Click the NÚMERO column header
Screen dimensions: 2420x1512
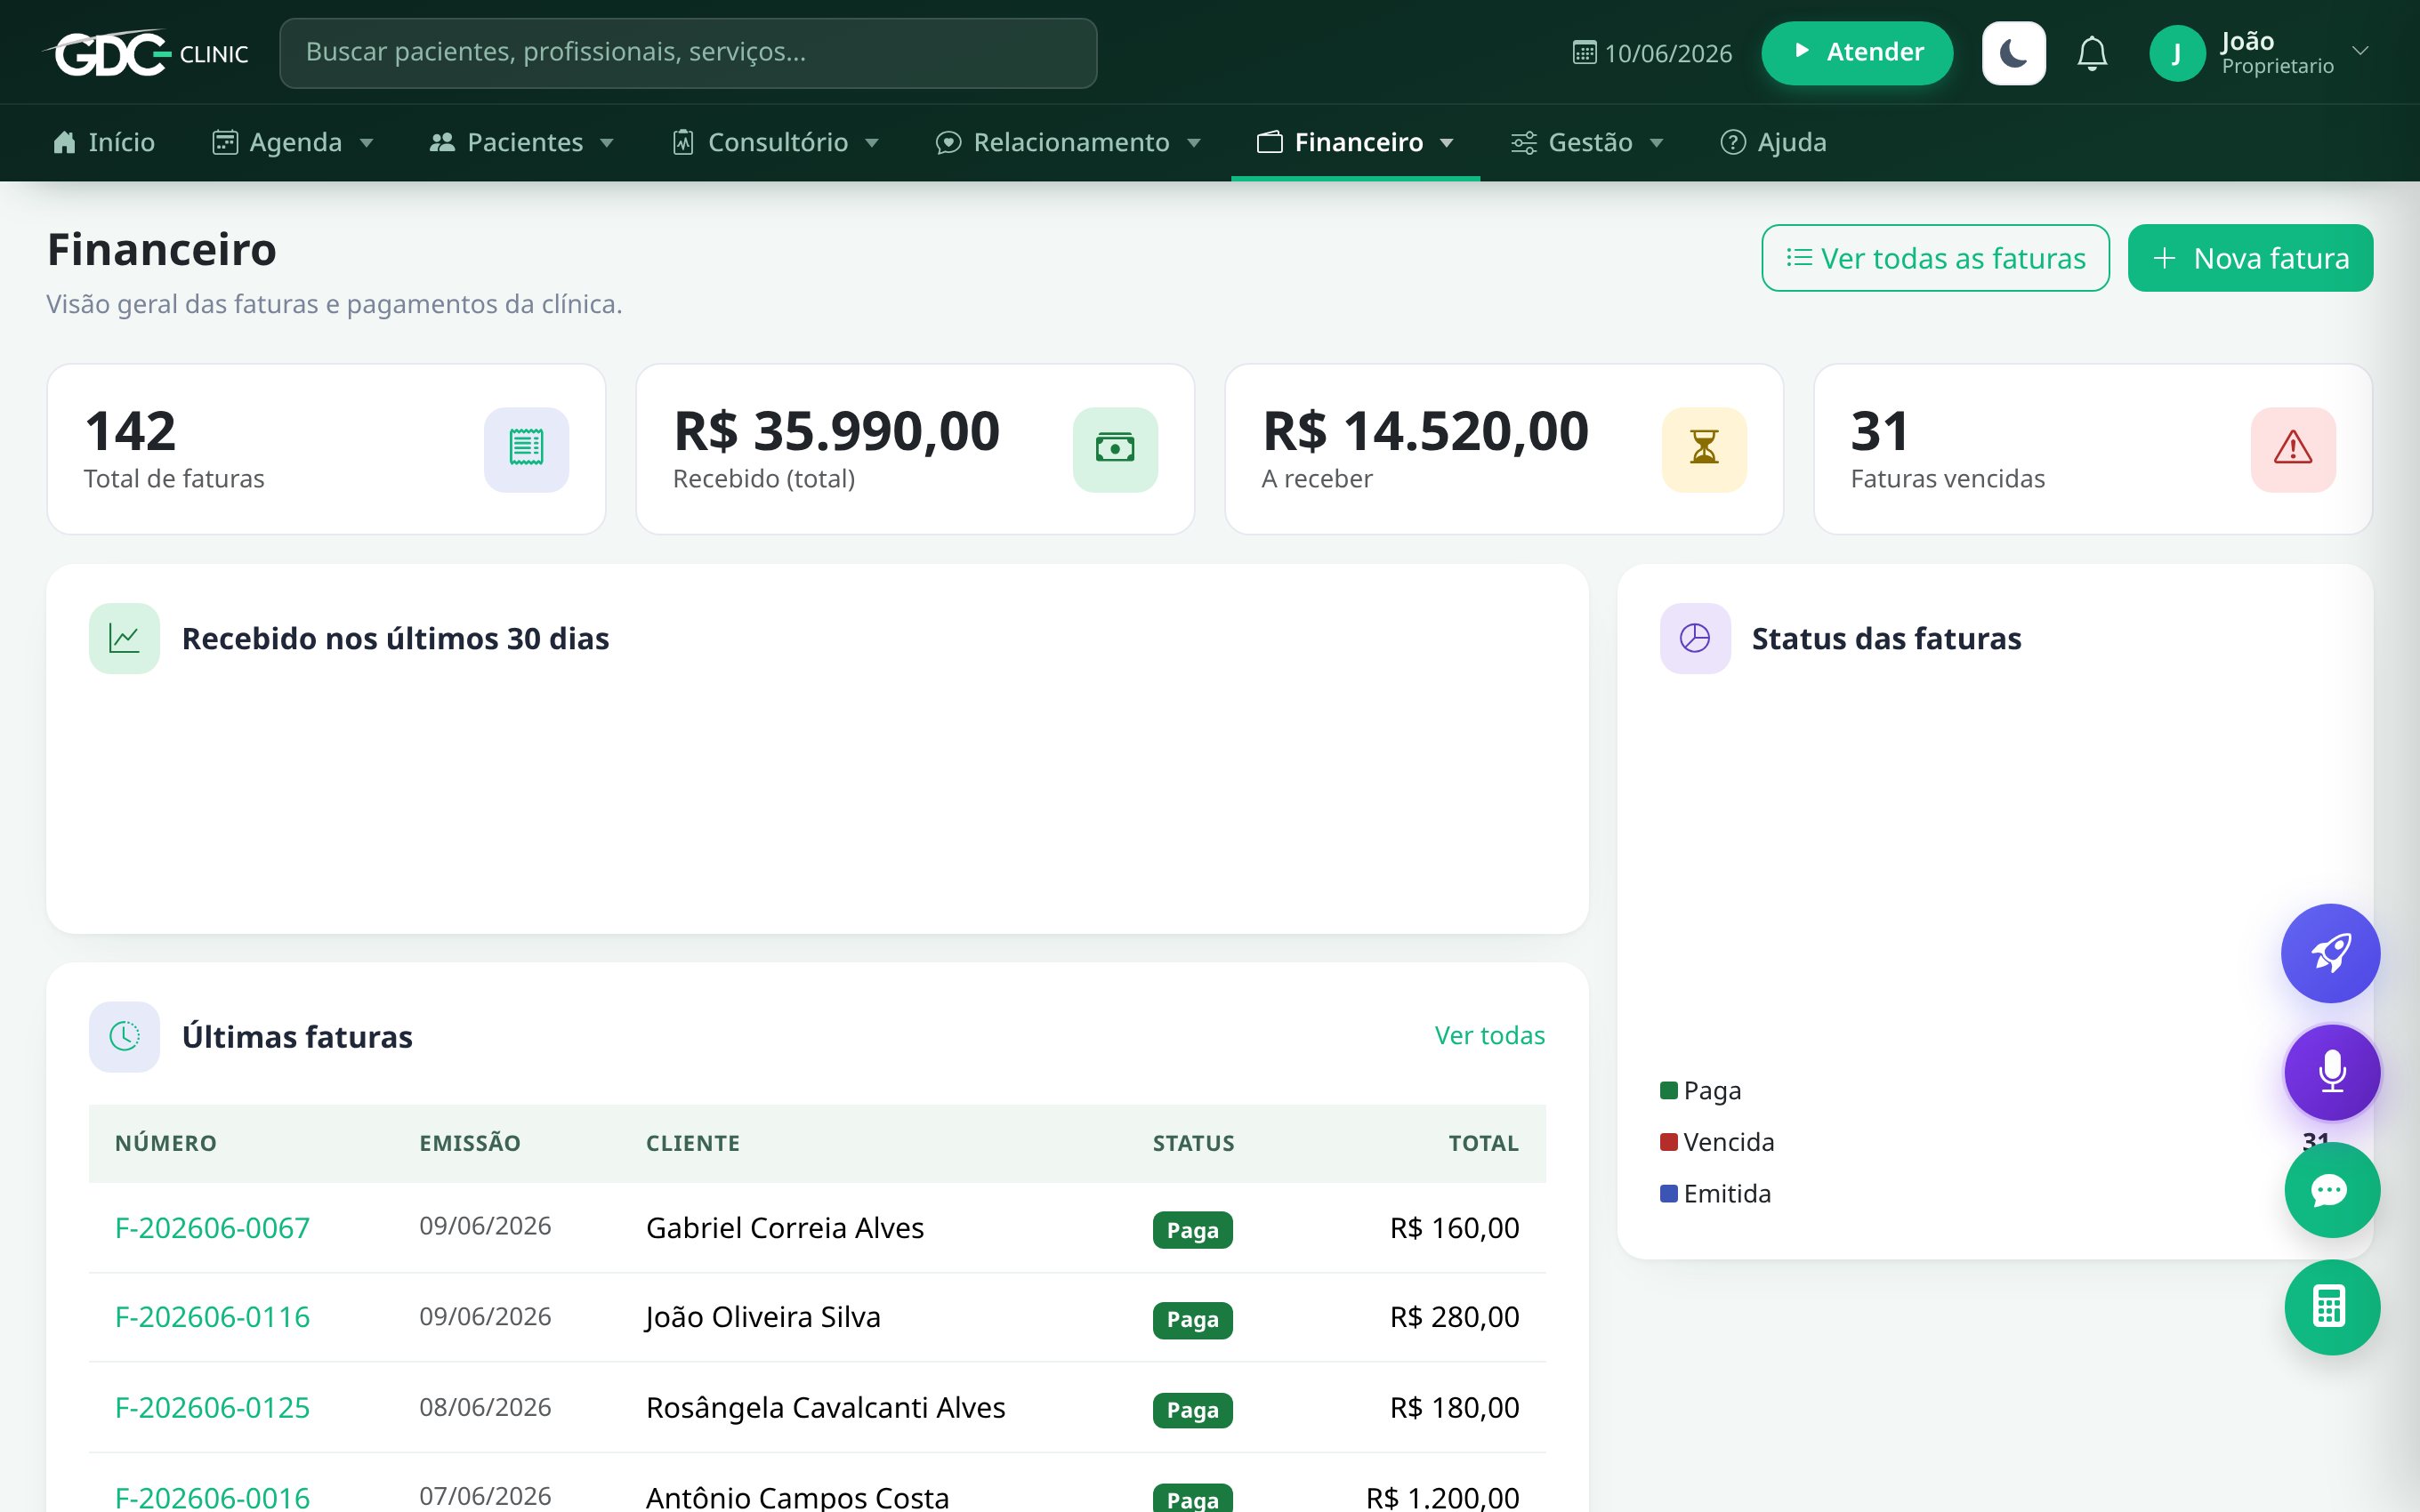pos(165,1143)
